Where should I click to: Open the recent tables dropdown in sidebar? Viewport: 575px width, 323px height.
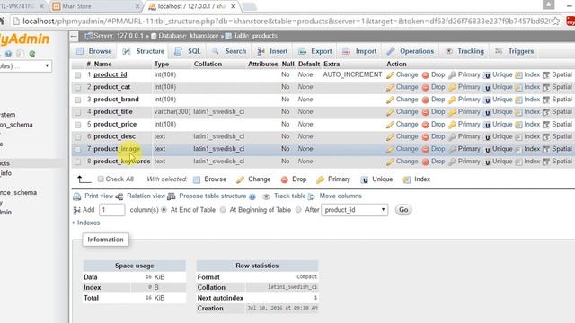point(25,65)
